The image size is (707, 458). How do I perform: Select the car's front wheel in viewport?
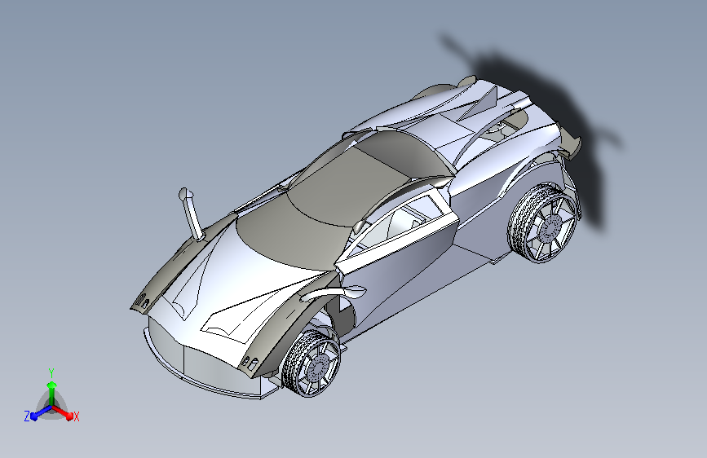pyautogui.click(x=312, y=363)
